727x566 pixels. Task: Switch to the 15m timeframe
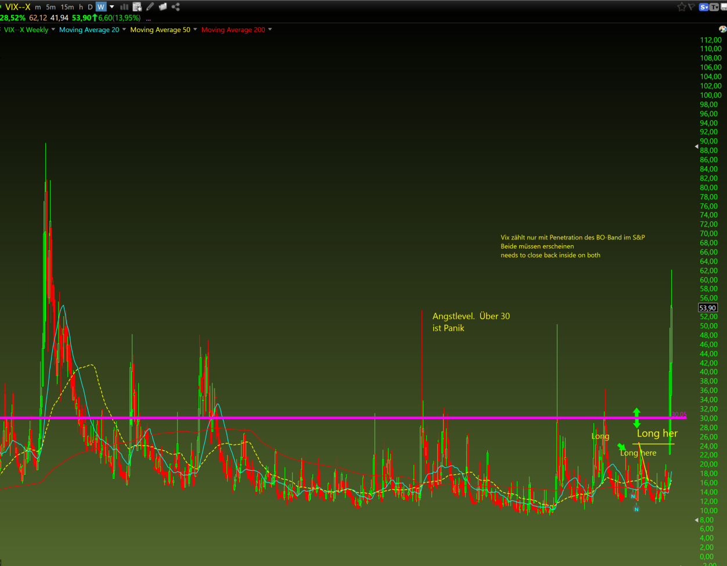(67, 7)
